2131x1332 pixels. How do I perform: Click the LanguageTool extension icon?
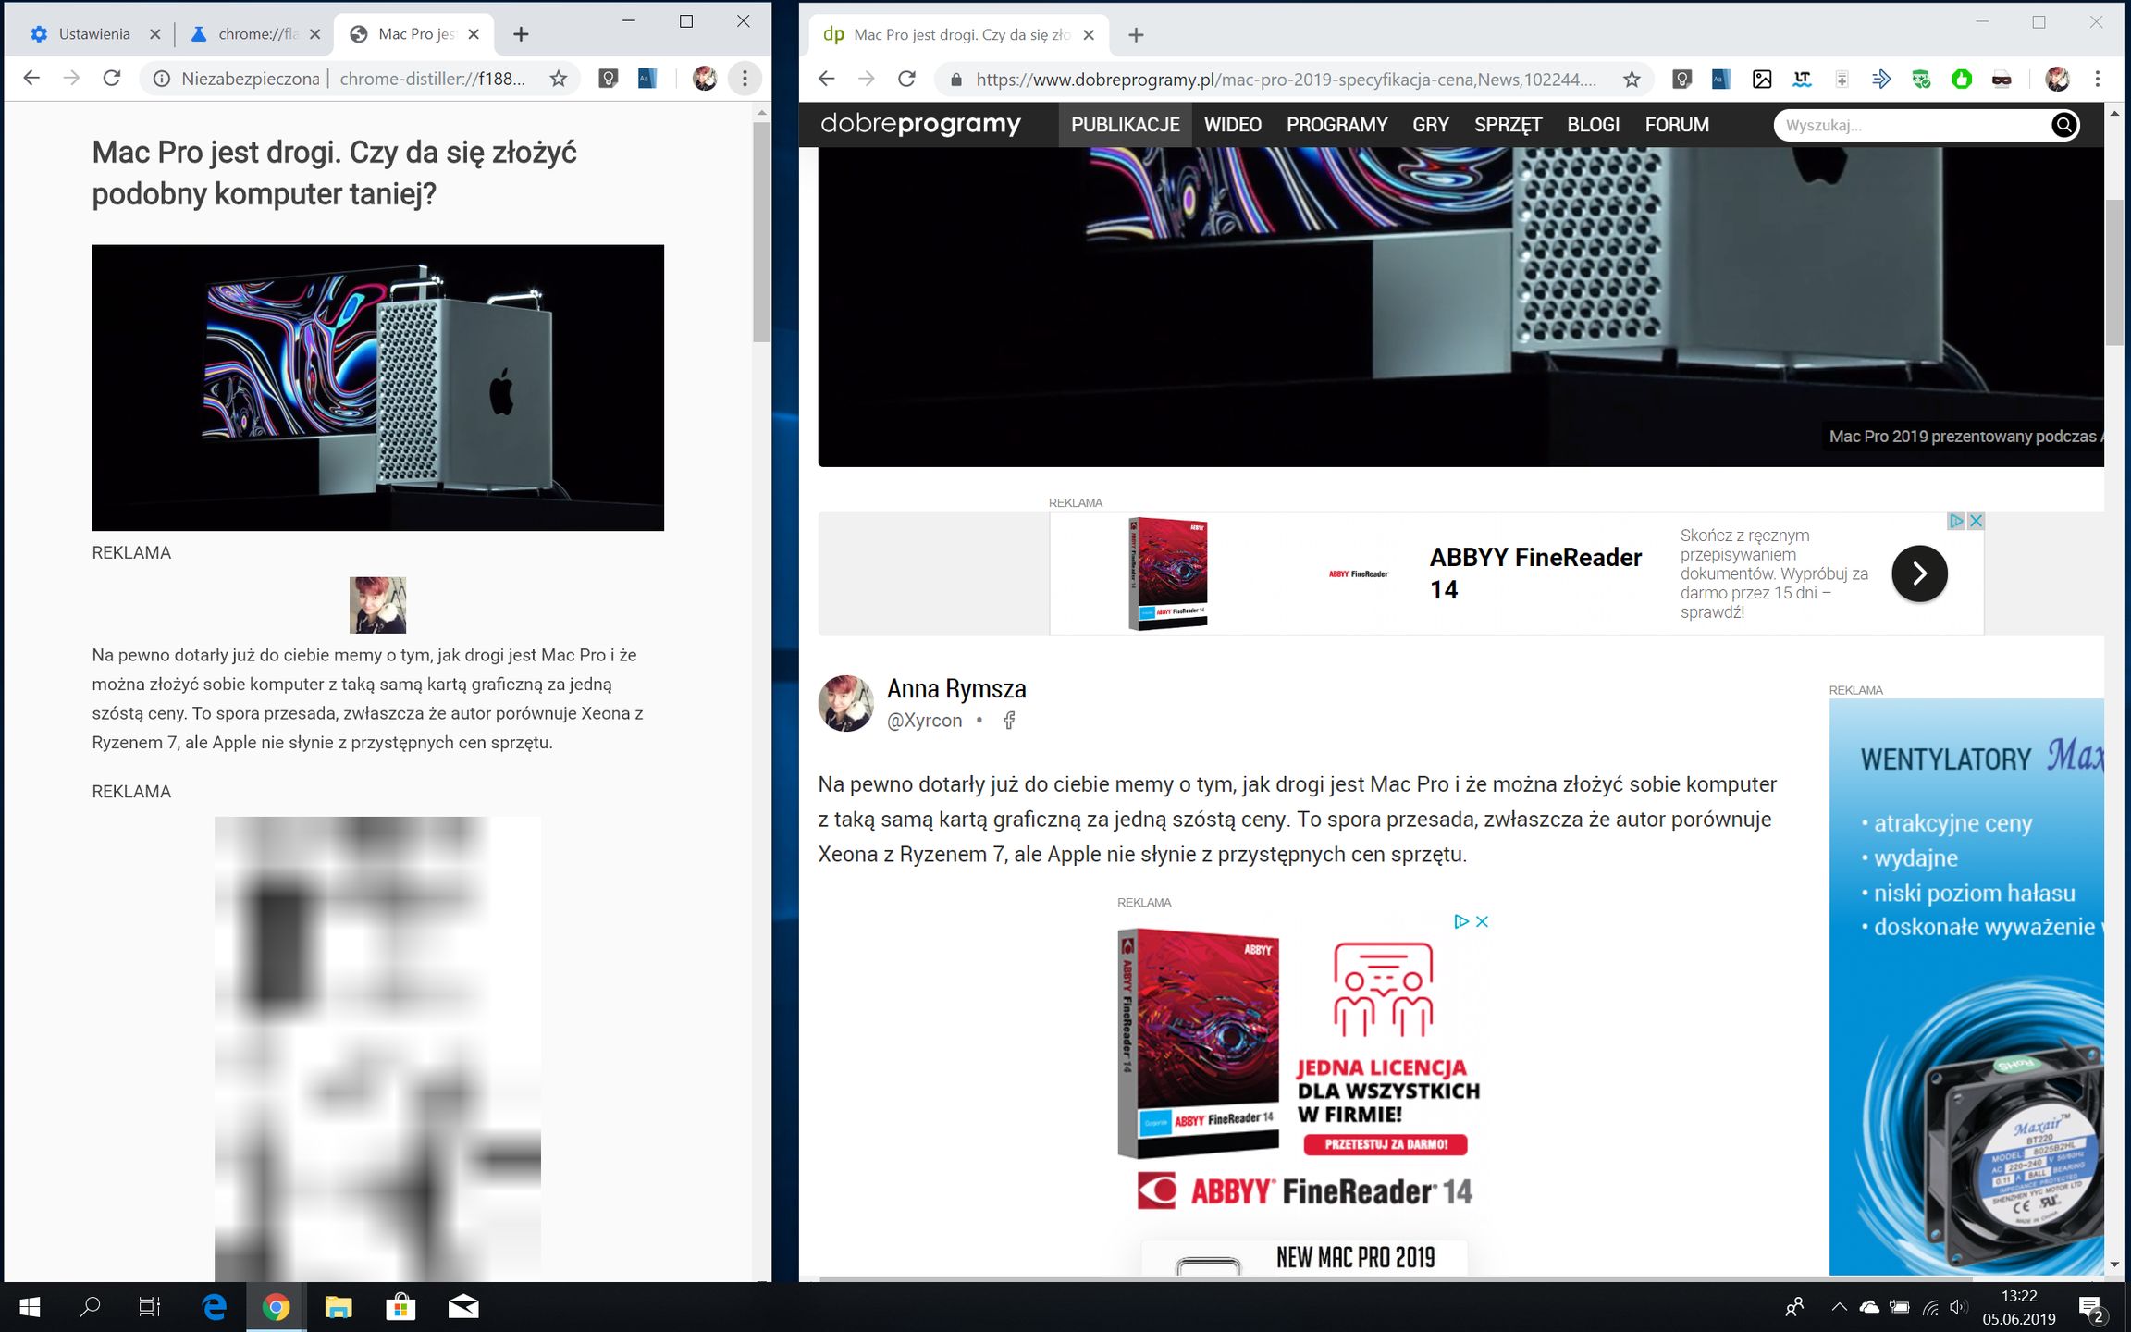[1802, 80]
